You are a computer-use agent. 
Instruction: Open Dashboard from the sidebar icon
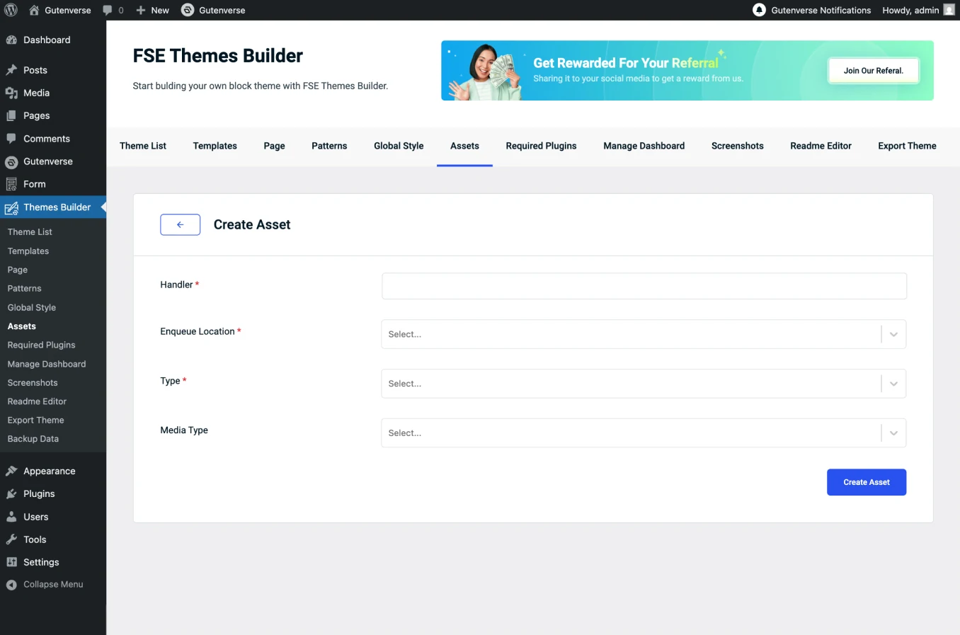(11, 40)
